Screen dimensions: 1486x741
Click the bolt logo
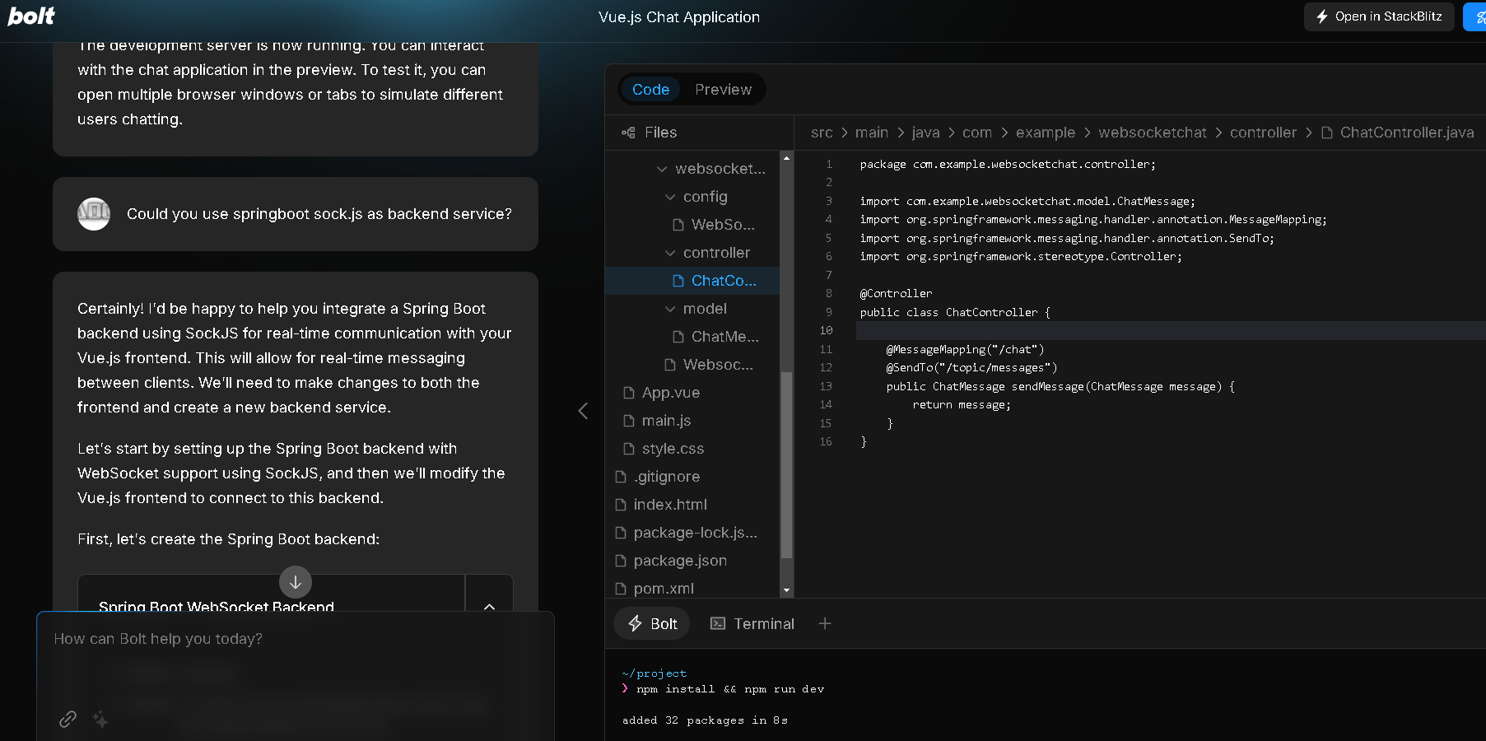pos(31,16)
